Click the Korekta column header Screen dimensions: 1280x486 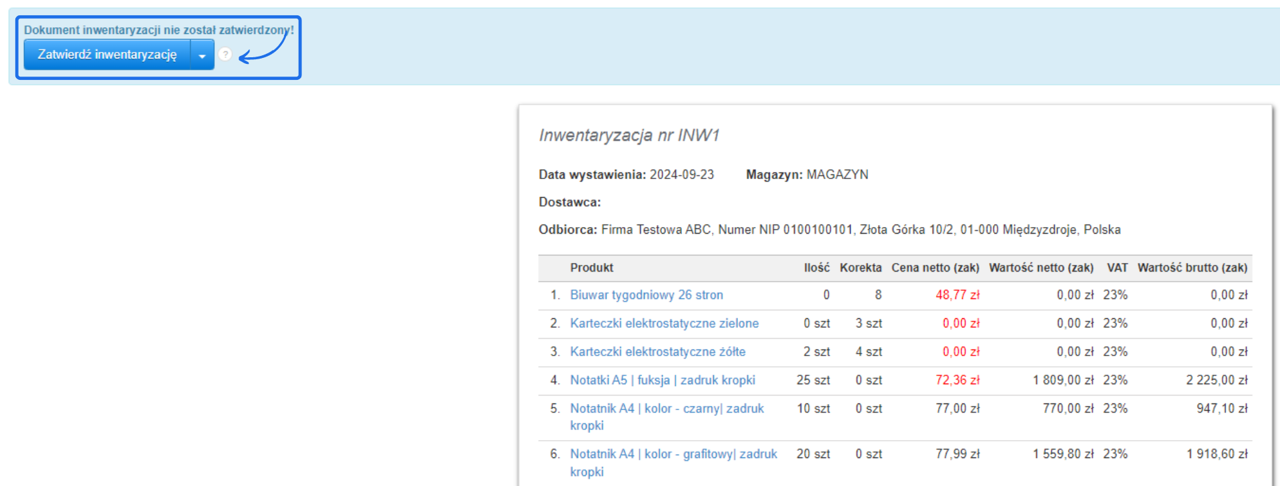coord(860,268)
